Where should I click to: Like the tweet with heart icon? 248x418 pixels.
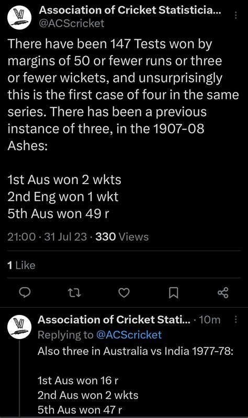(x=123, y=293)
